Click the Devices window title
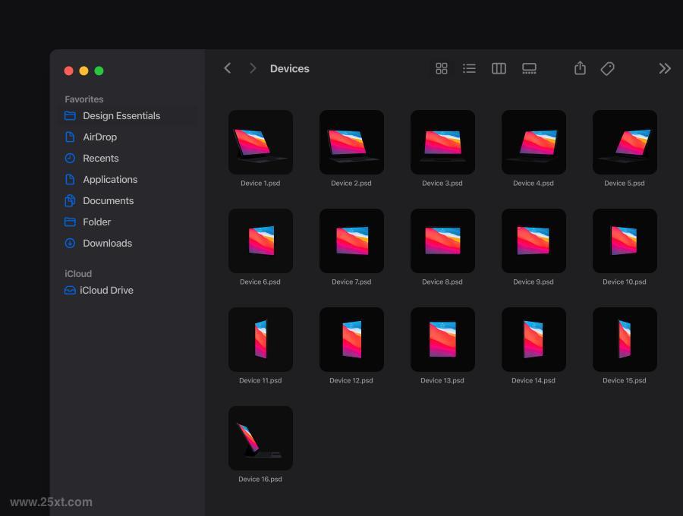This screenshot has height=516, width=683. (290, 68)
